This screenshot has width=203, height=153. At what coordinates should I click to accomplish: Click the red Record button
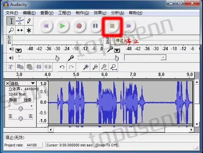[79, 26]
